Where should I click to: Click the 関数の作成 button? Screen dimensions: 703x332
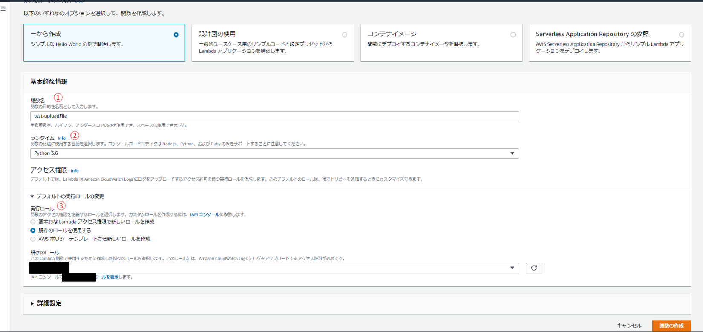coord(671,326)
